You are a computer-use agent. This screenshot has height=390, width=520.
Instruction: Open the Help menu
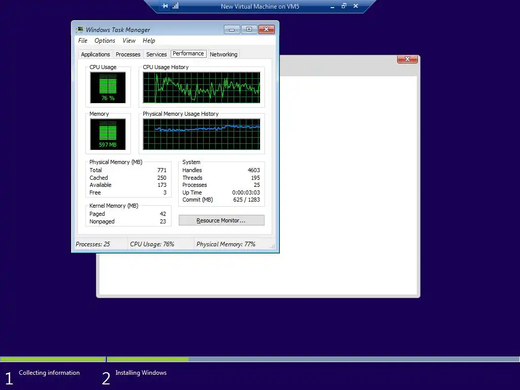point(149,41)
